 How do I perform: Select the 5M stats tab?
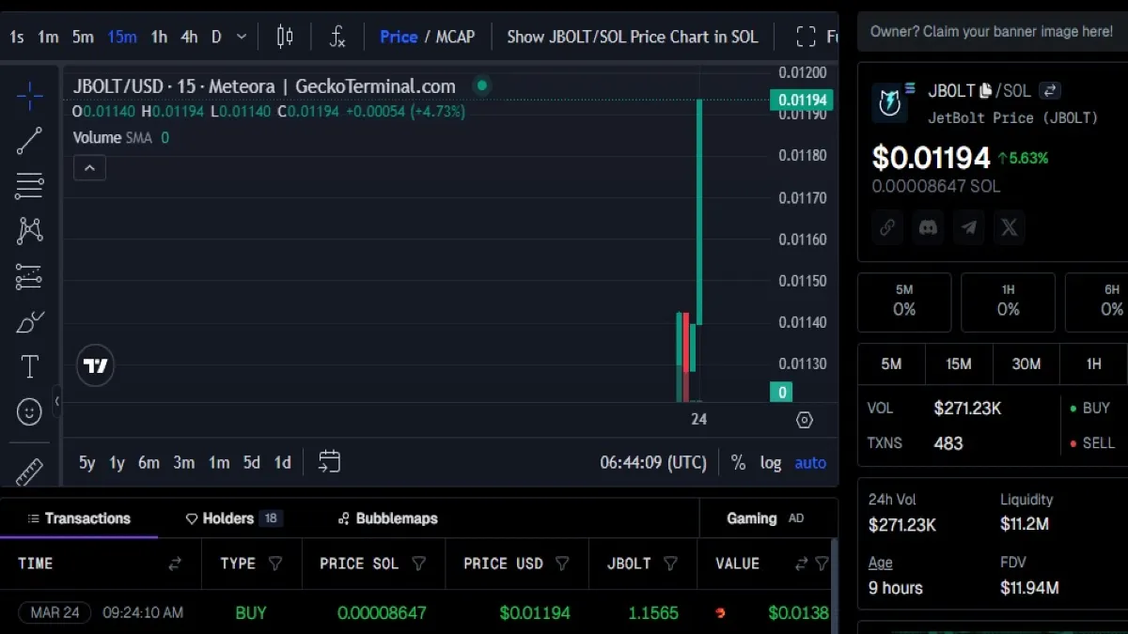tap(891, 363)
